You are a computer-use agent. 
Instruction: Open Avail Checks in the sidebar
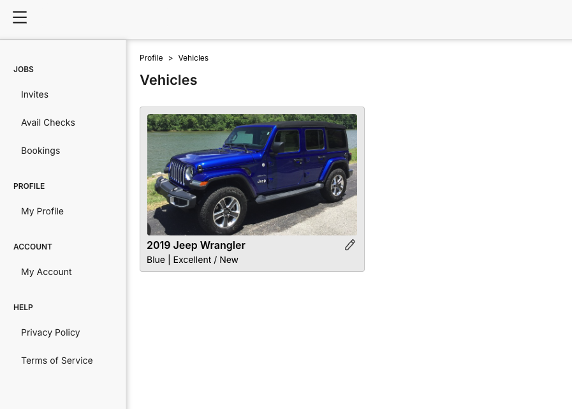[48, 123]
